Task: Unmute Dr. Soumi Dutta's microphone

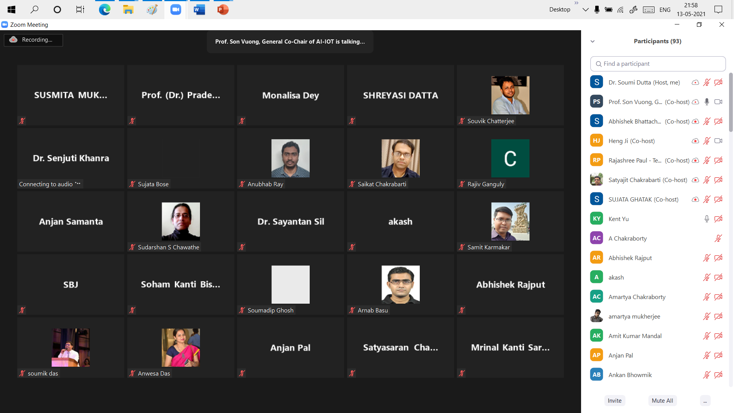Action: point(707,82)
